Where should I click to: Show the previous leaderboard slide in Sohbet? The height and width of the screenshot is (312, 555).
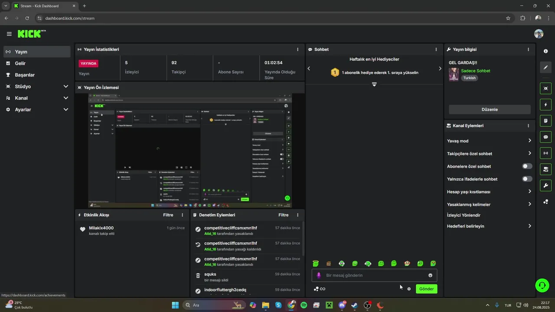click(x=309, y=68)
